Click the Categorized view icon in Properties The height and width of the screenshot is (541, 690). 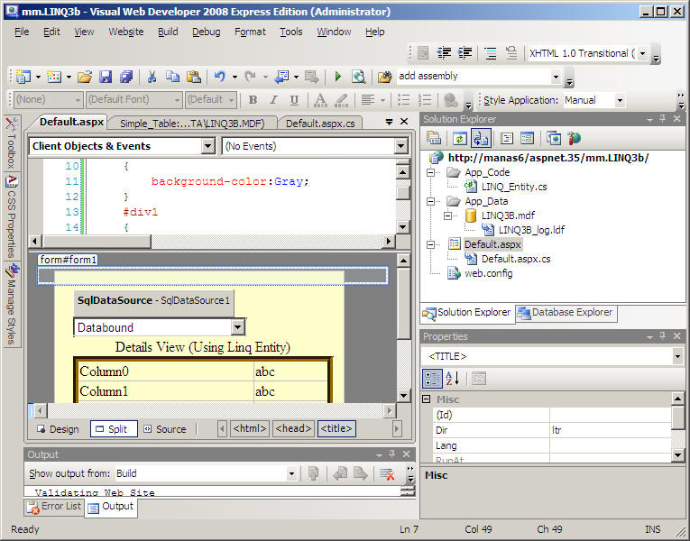click(x=432, y=379)
